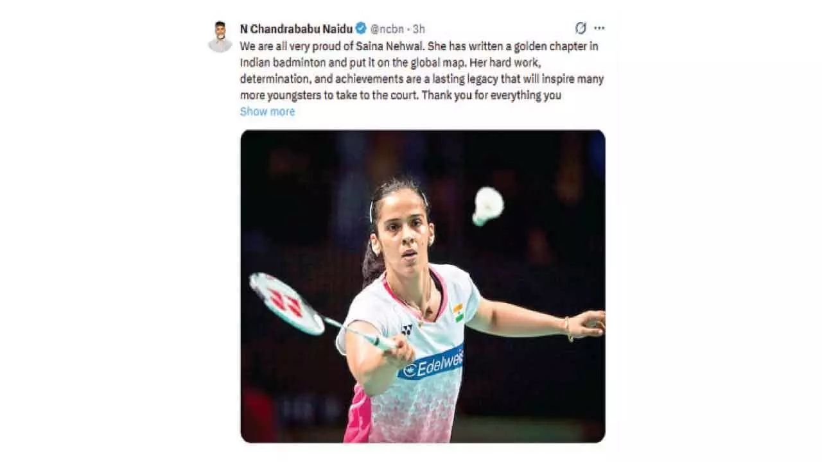Click the Indian flag emblem on jersey

(459, 312)
